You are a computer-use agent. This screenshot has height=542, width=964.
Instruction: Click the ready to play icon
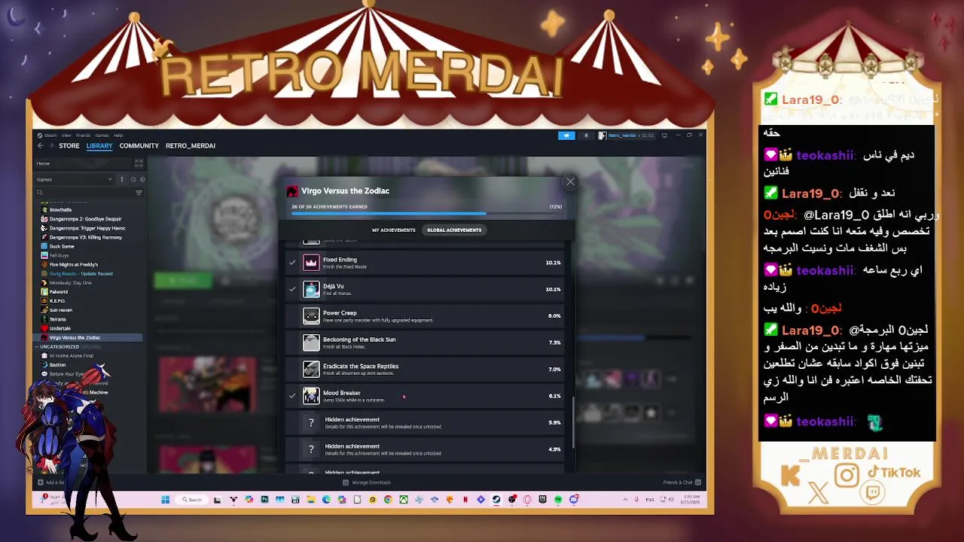(142, 179)
